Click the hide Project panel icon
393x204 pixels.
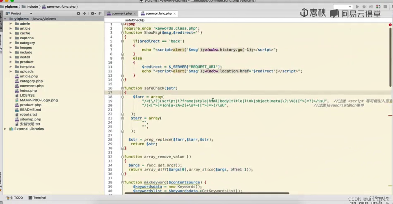(100, 13)
